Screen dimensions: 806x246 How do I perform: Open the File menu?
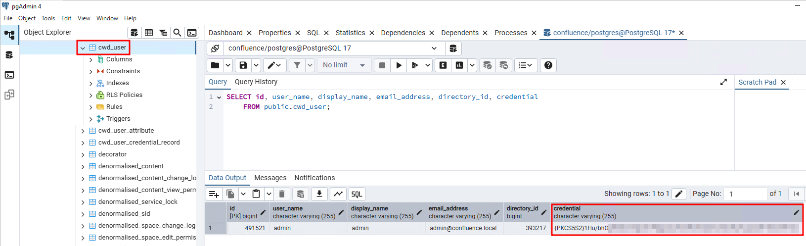(8, 18)
